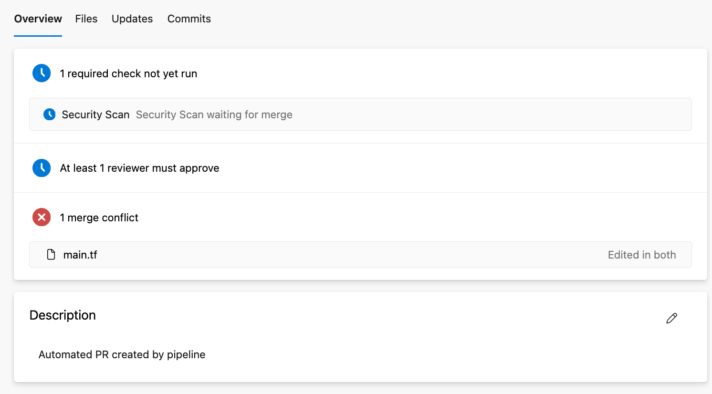Open the Files tab
Screen dimensions: 712x394
(x=86, y=19)
